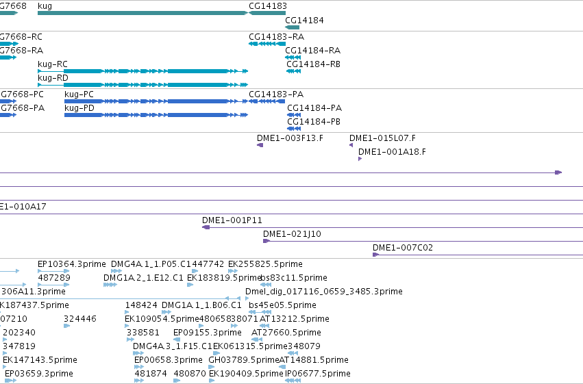Select EST EP00658.3prime
The width and height of the screenshot is (583, 384).
point(138,367)
